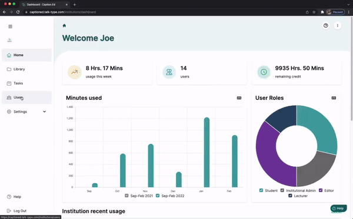
Task: Toggle Sep-Feb 2022 legend checkbox
Action: coord(158,196)
